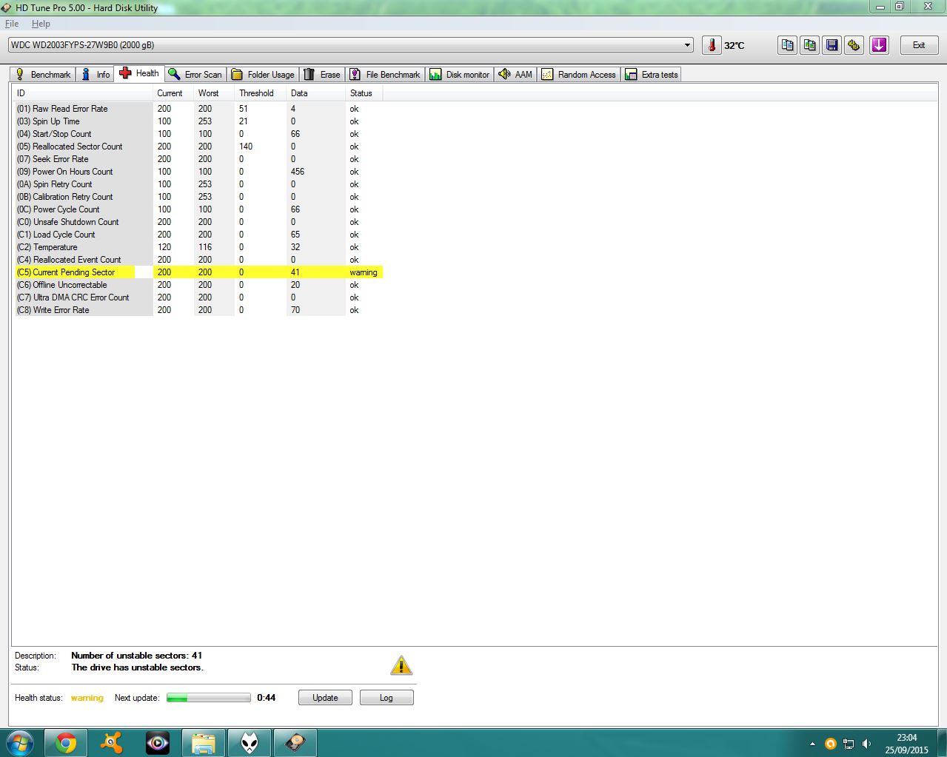Select (C0) Unsafe Shutdown Count row

198,222
